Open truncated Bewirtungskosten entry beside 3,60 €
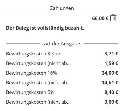Screen dimensions: 124x111 click(38, 102)
